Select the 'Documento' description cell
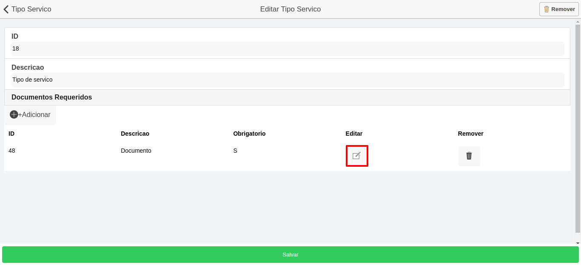 pyautogui.click(x=136, y=151)
